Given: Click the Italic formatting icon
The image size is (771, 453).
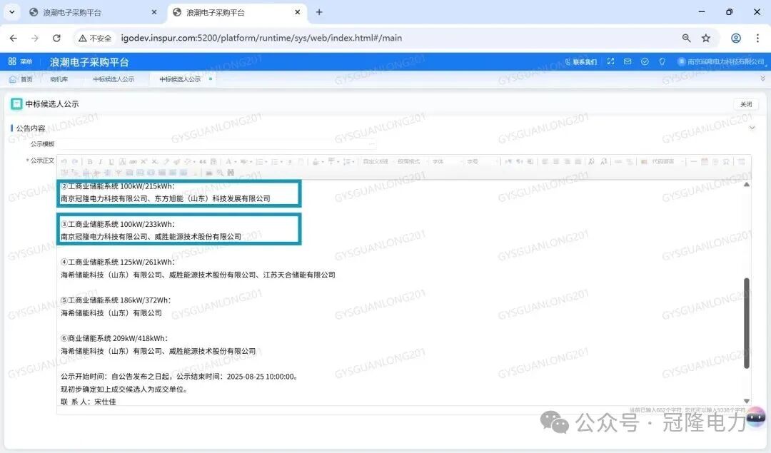Looking at the screenshot, I should [100, 162].
